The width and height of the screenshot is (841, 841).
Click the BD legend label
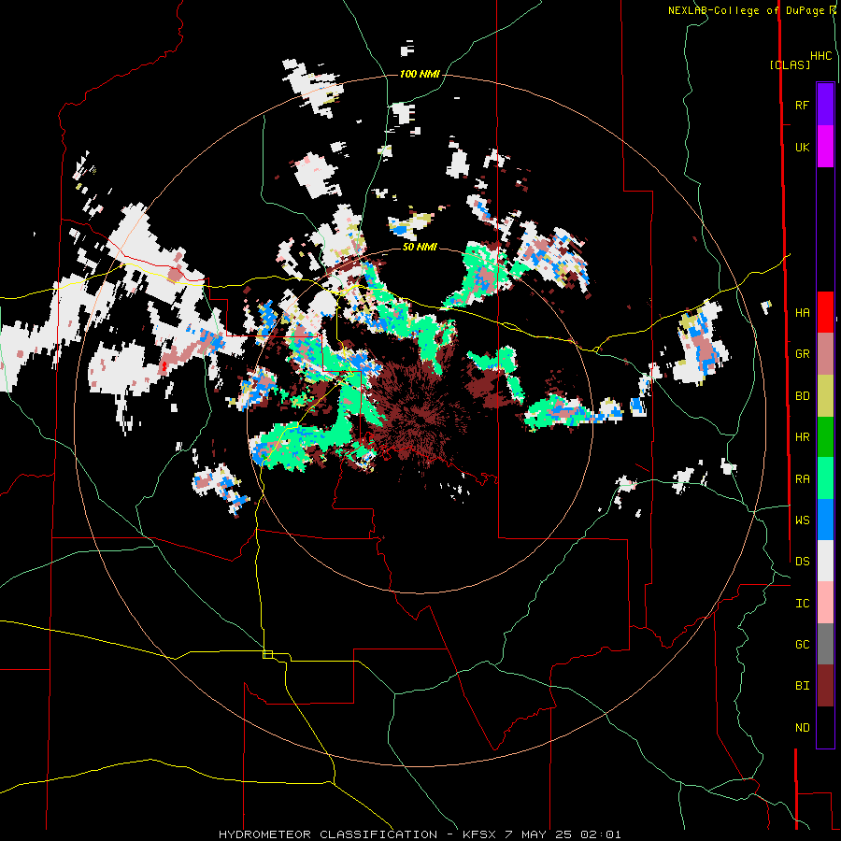(x=802, y=396)
